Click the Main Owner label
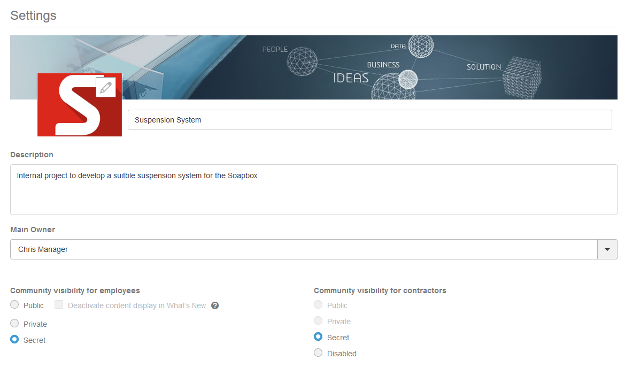The image size is (625, 375). click(33, 229)
